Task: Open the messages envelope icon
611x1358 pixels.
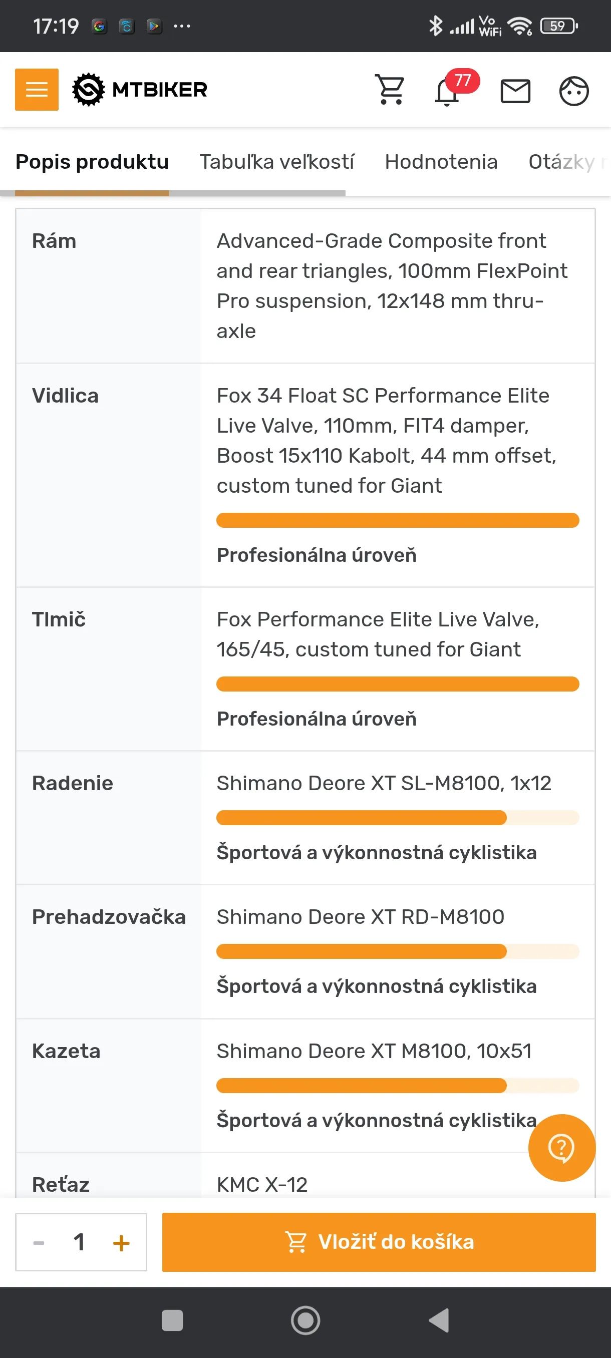Action: 515,91
